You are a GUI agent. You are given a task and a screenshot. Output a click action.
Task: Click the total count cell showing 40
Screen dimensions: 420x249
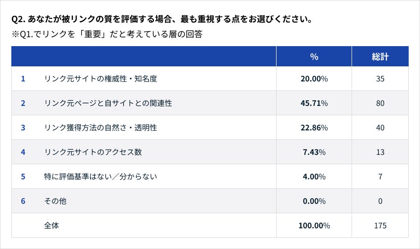[x=380, y=128]
